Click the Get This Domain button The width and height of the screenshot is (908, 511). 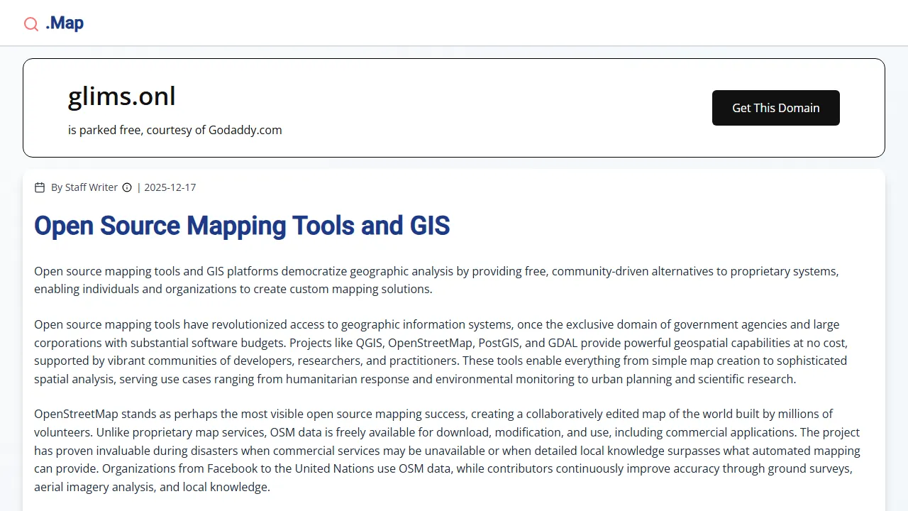click(775, 108)
